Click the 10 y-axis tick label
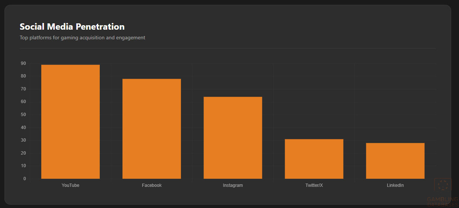459x208 pixels. 23,166
